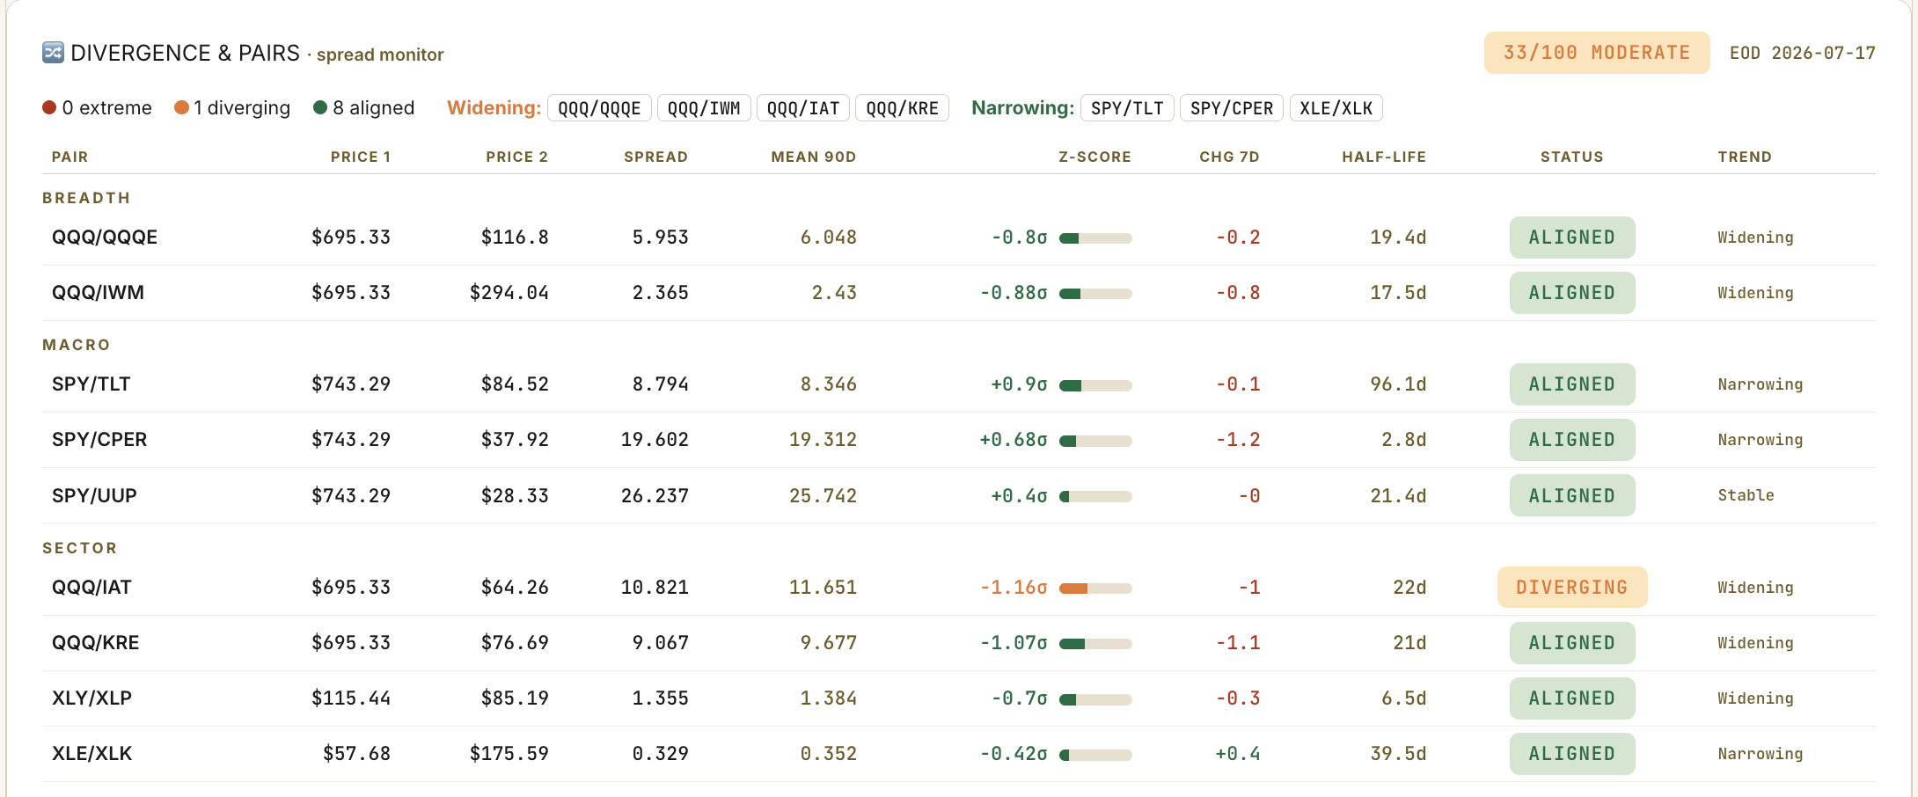Click the orange dot for 1 diverging
This screenshot has height=797, width=1918.
point(181,107)
